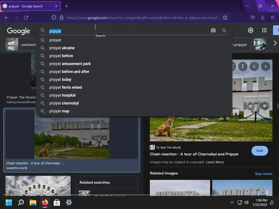Select the pripyat - Google Search tab
279x209 pixels.
coord(31,6)
